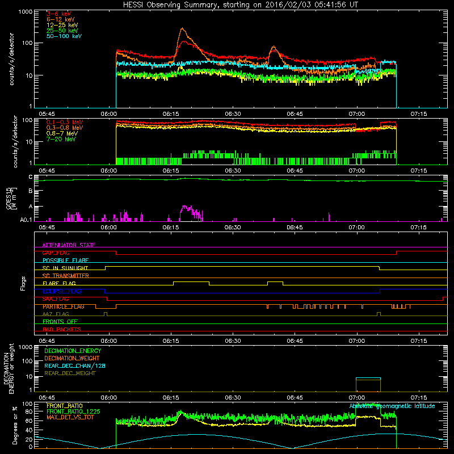Click the FRONT_RATIO_1225 legend label
This screenshot has height=454, width=454.
[x=74, y=412]
